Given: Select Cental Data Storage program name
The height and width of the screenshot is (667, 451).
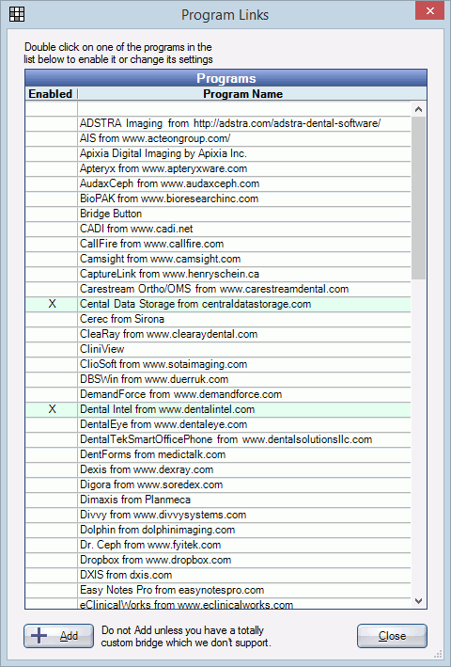Looking at the screenshot, I should [x=195, y=304].
